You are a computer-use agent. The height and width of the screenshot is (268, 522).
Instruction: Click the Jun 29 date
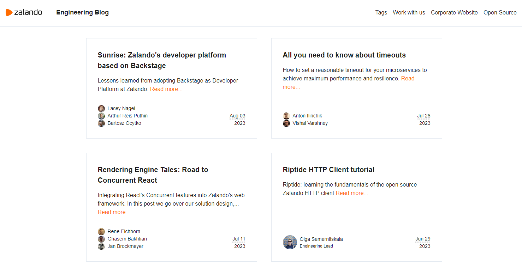(x=423, y=239)
